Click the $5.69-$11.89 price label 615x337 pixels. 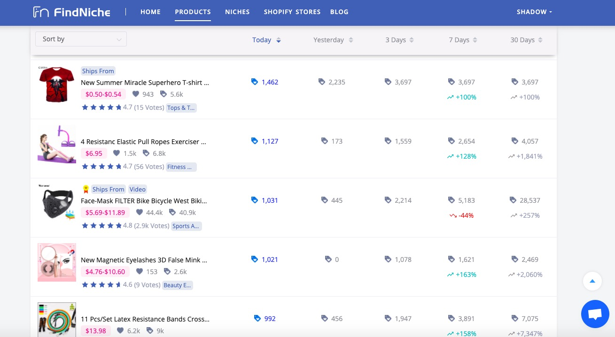[105, 213]
